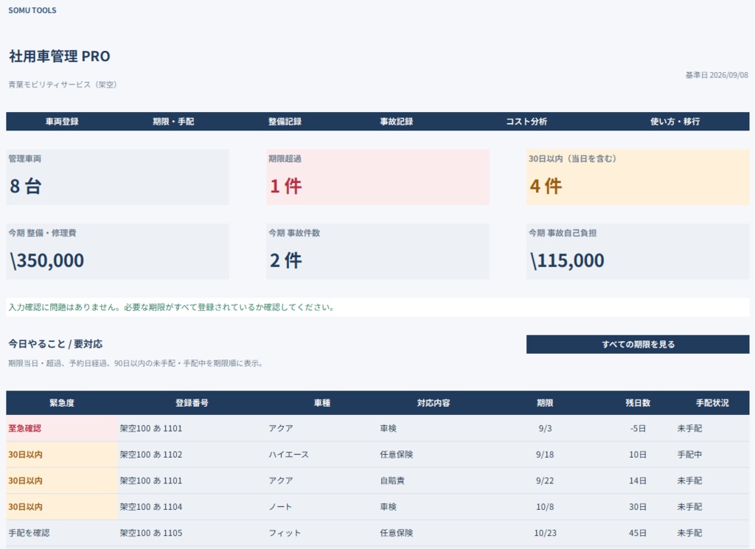This screenshot has height=549, width=755.
Task: Open the 使い方・移行 tab
Action: (675, 122)
